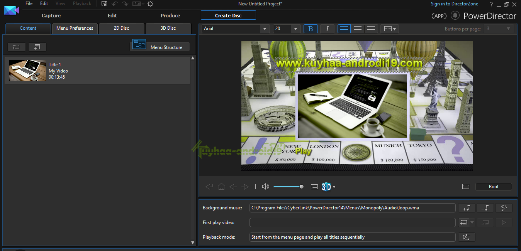521x251 pixels.
Task: Click the Root button
Action: (494, 187)
